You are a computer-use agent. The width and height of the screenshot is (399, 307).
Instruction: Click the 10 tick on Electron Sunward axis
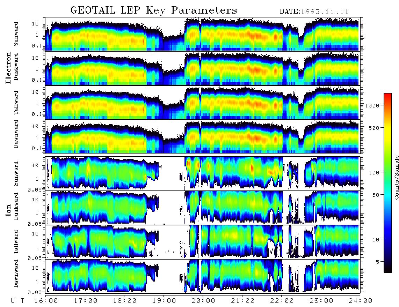pyautogui.click(x=35, y=24)
